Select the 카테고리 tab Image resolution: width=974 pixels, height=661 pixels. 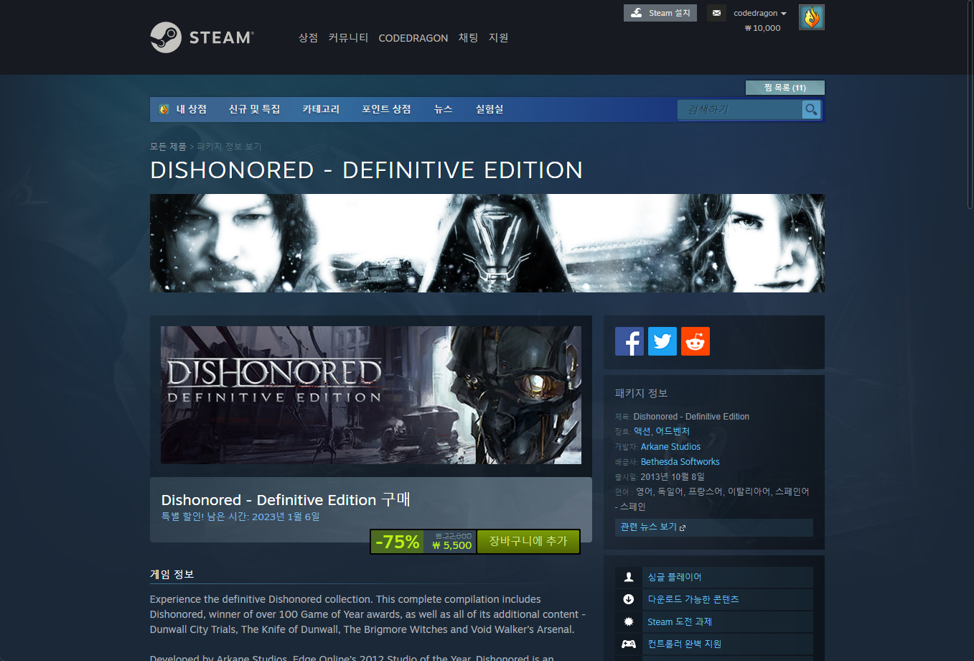click(x=321, y=109)
